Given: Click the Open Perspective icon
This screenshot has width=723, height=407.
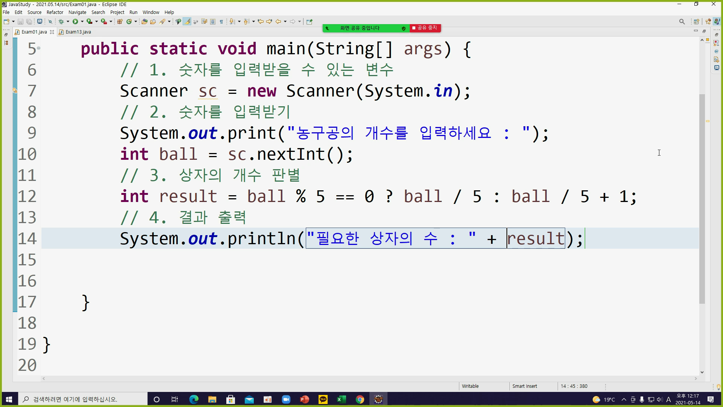Looking at the screenshot, I should [696, 21].
